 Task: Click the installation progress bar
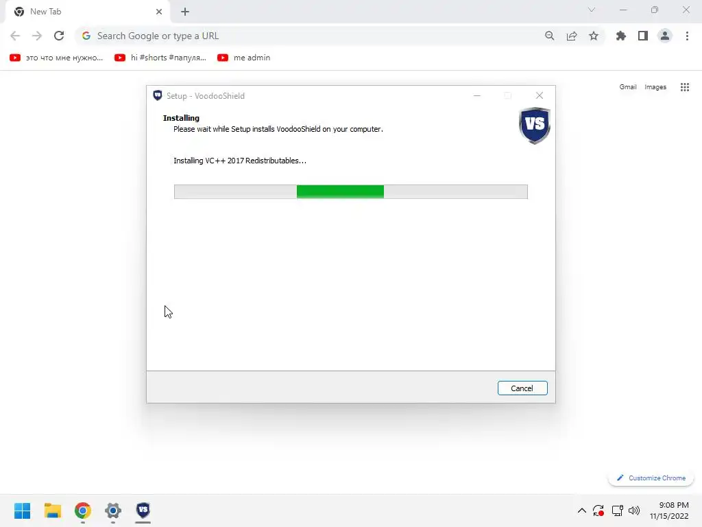pyautogui.click(x=350, y=191)
